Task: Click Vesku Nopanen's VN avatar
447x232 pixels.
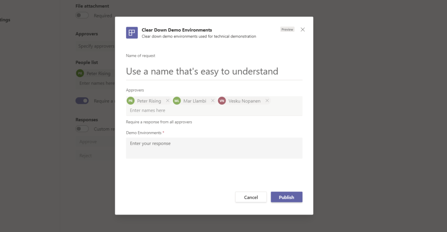Action: tap(222, 101)
